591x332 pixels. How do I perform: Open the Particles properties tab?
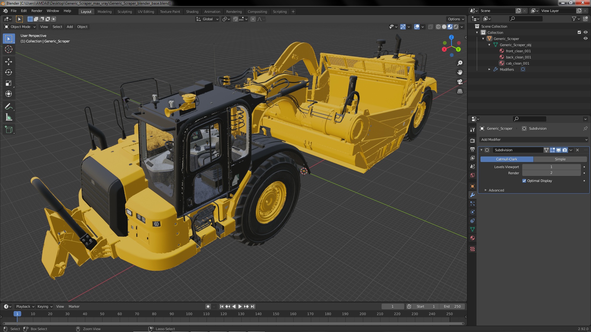click(x=472, y=204)
